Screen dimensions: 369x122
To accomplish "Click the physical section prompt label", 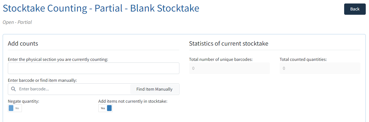I will click(58, 60).
